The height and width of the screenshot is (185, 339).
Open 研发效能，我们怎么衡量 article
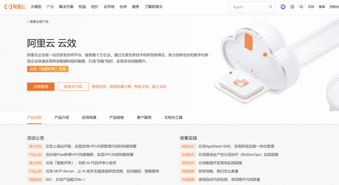tap(218, 171)
